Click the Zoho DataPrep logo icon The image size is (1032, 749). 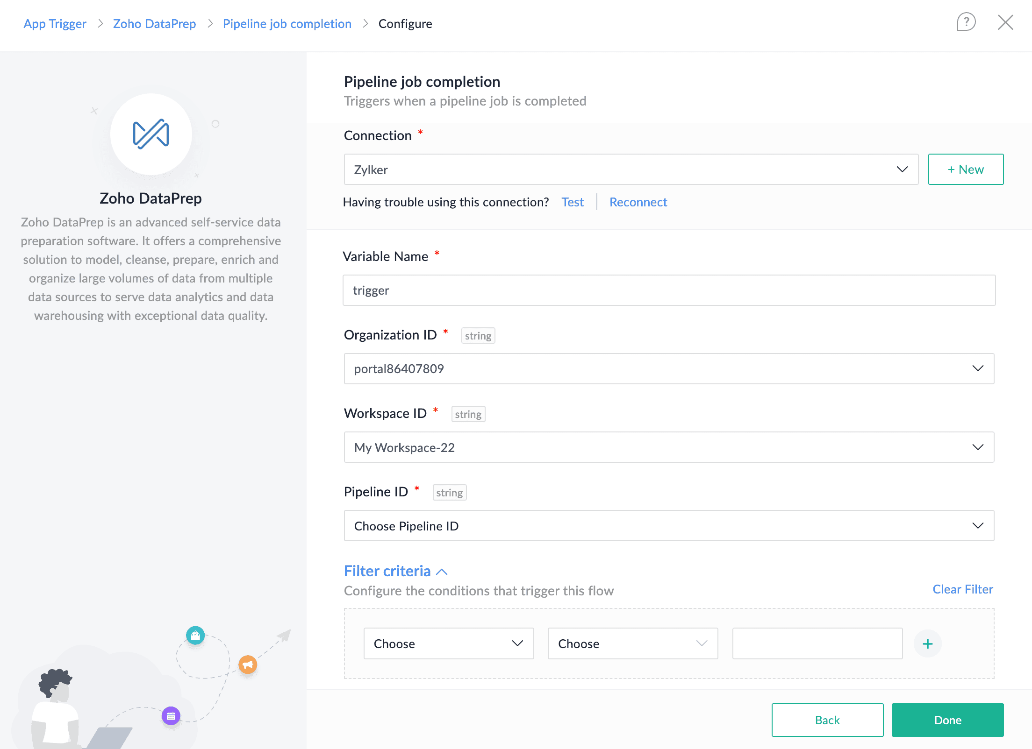(151, 134)
